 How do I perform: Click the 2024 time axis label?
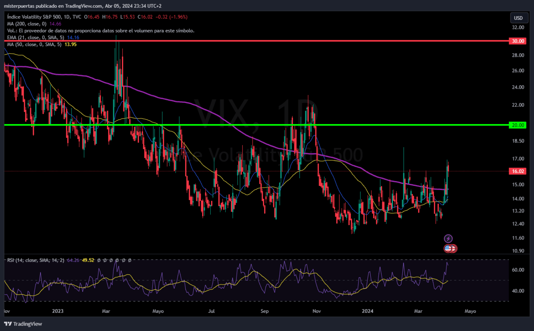(x=367, y=311)
